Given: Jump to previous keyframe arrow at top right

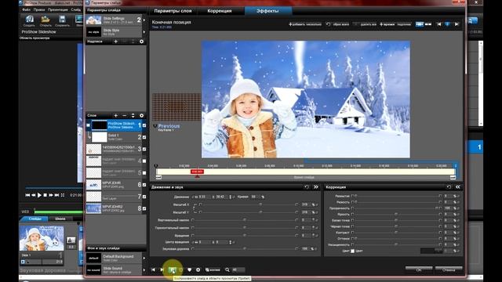Looking at the screenshot, I should point(439,24).
